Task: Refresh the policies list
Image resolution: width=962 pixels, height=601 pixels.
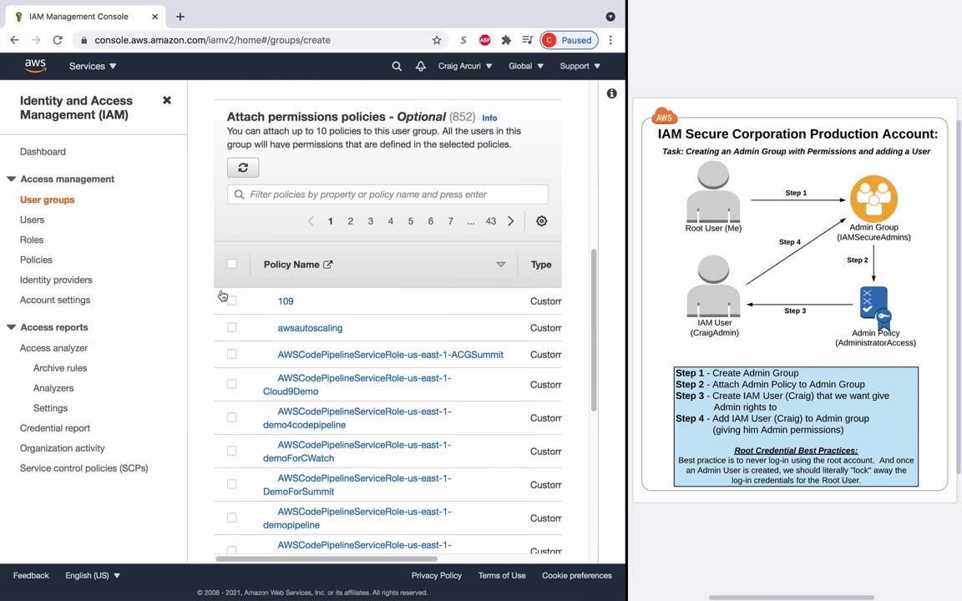Action: point(243,168)
